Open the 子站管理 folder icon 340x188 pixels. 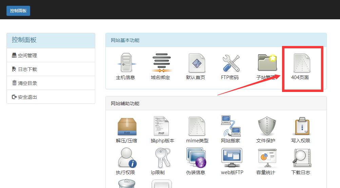(x=267, y=63)
